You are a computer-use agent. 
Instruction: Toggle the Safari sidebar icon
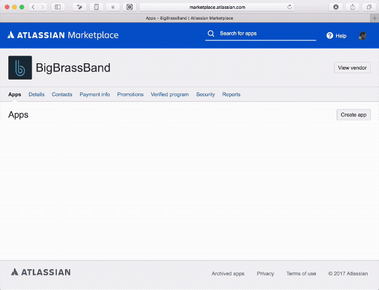(57, 7)
